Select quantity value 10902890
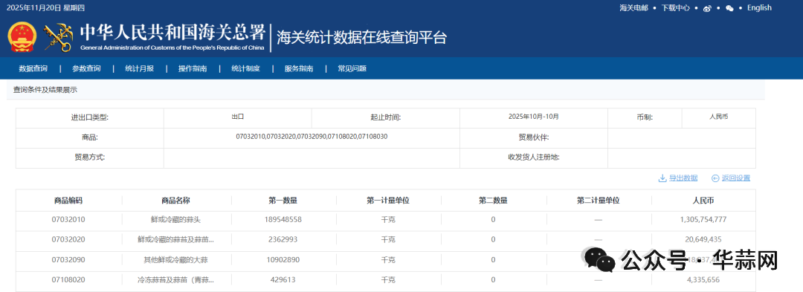This screenshot has height=292, width=803. point(283,260)
